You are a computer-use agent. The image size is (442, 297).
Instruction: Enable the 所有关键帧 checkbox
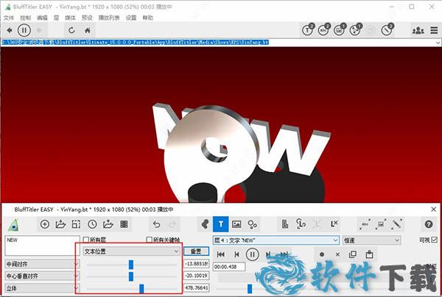150,240
